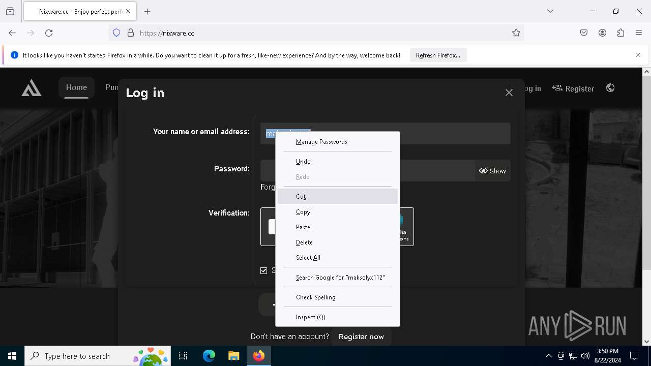Click the Nixware logo

click(x=32, y=88)
